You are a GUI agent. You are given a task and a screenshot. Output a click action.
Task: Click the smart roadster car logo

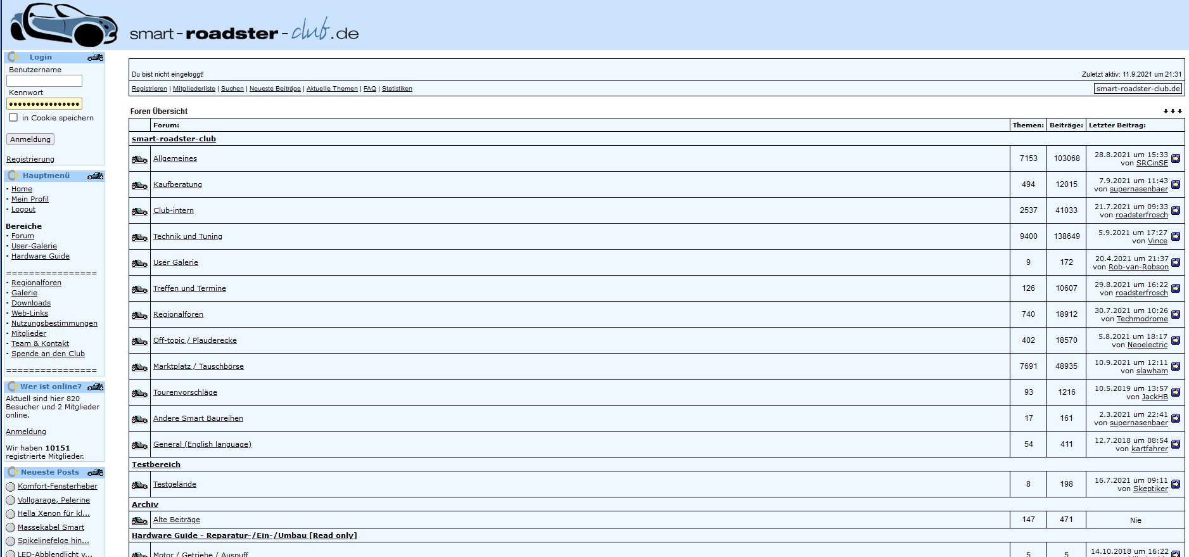coord(63,24)
